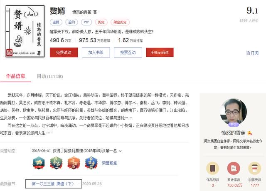Click the blue fourth honor badge
266x191 pixels.
click(x=91, y=163)
